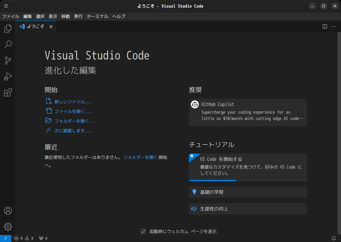Maximize the Visual Studio Code window
Image resolution: width=341 pixels, height=242 pixels.
[324, 6]
